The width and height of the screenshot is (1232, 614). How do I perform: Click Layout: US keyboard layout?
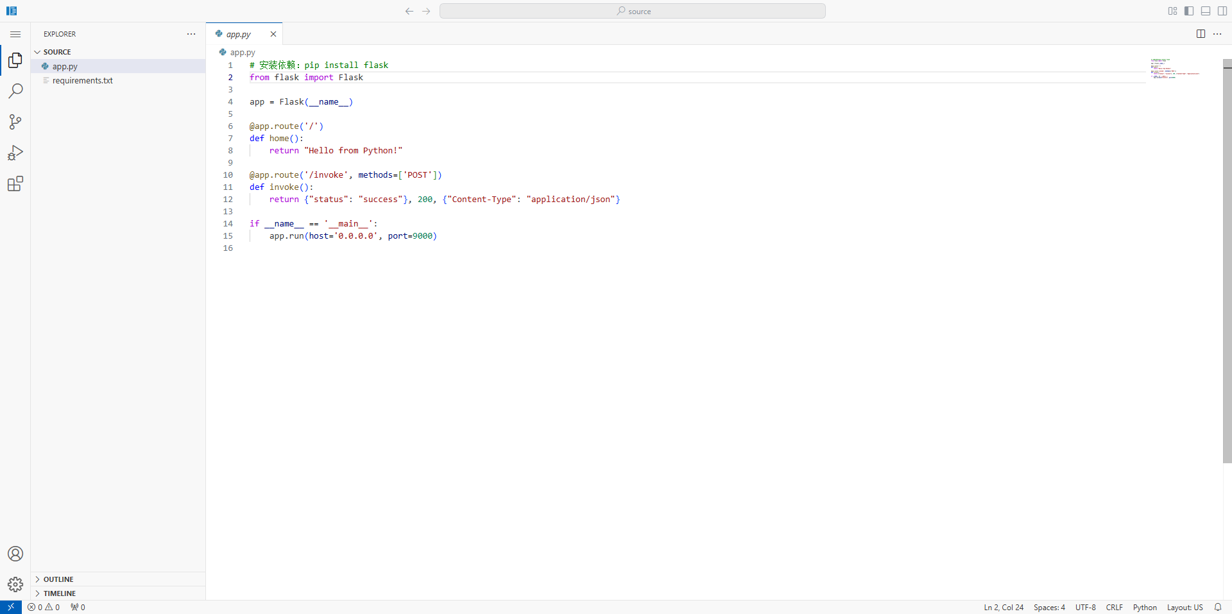point(1185,607)
